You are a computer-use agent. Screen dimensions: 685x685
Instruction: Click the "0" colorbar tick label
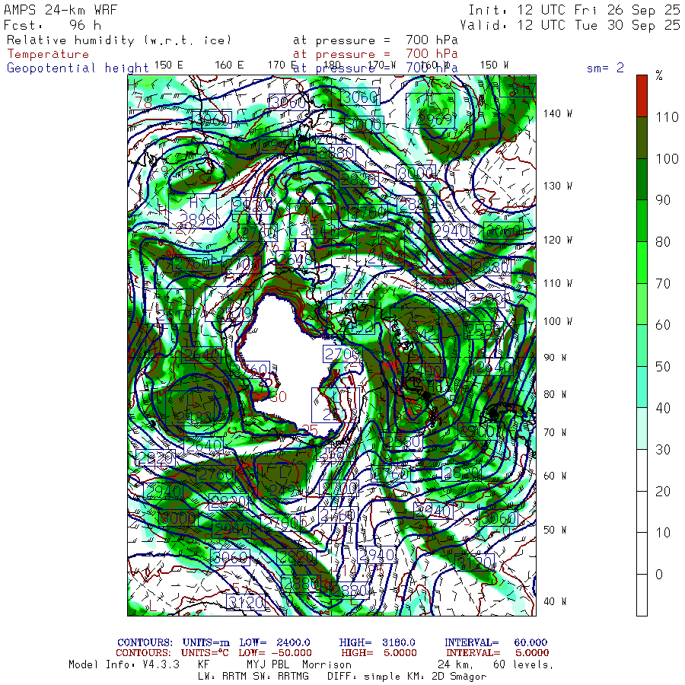point(659,575)
